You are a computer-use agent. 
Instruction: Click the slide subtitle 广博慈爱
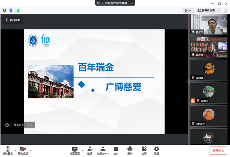tap(123, 87)
